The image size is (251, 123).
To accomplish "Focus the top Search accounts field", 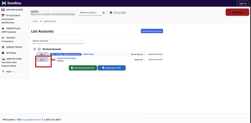I will pyautogui.click(x=90, y=13).
